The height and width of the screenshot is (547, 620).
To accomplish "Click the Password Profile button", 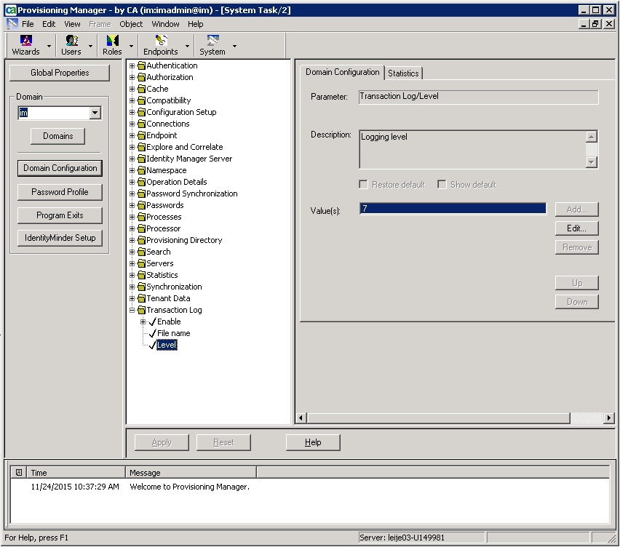I will coord(60,192).
